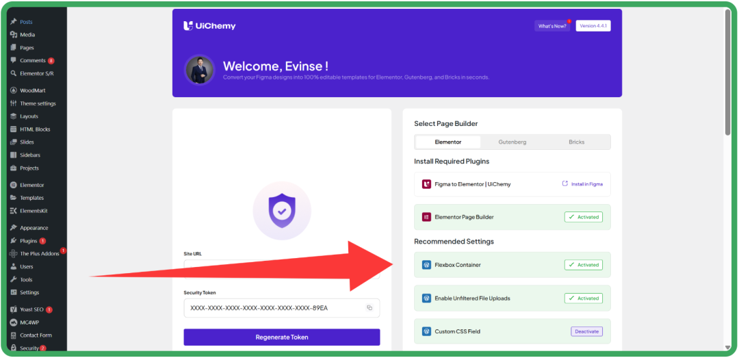Deactivate the Custom CSS Field setting
The image size is (739, 358).
(x=586, y=331)
